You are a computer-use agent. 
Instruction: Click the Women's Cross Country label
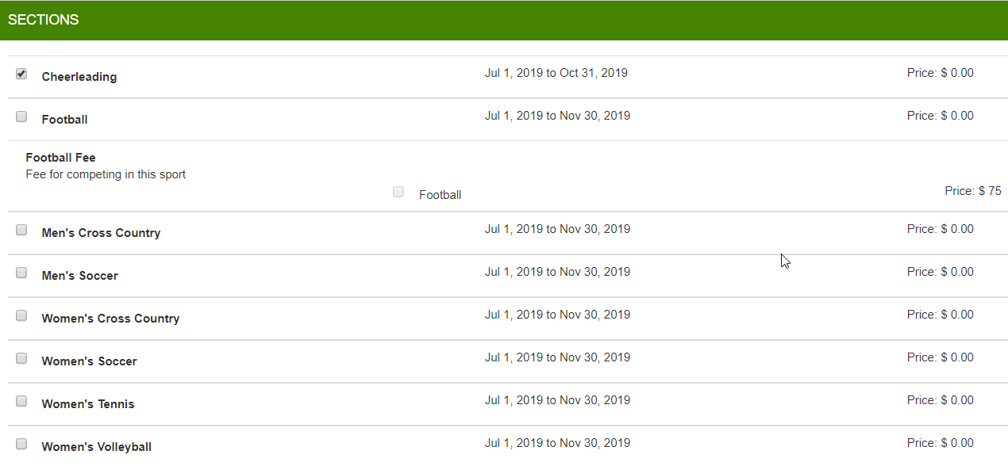click(x=110, y=319)
